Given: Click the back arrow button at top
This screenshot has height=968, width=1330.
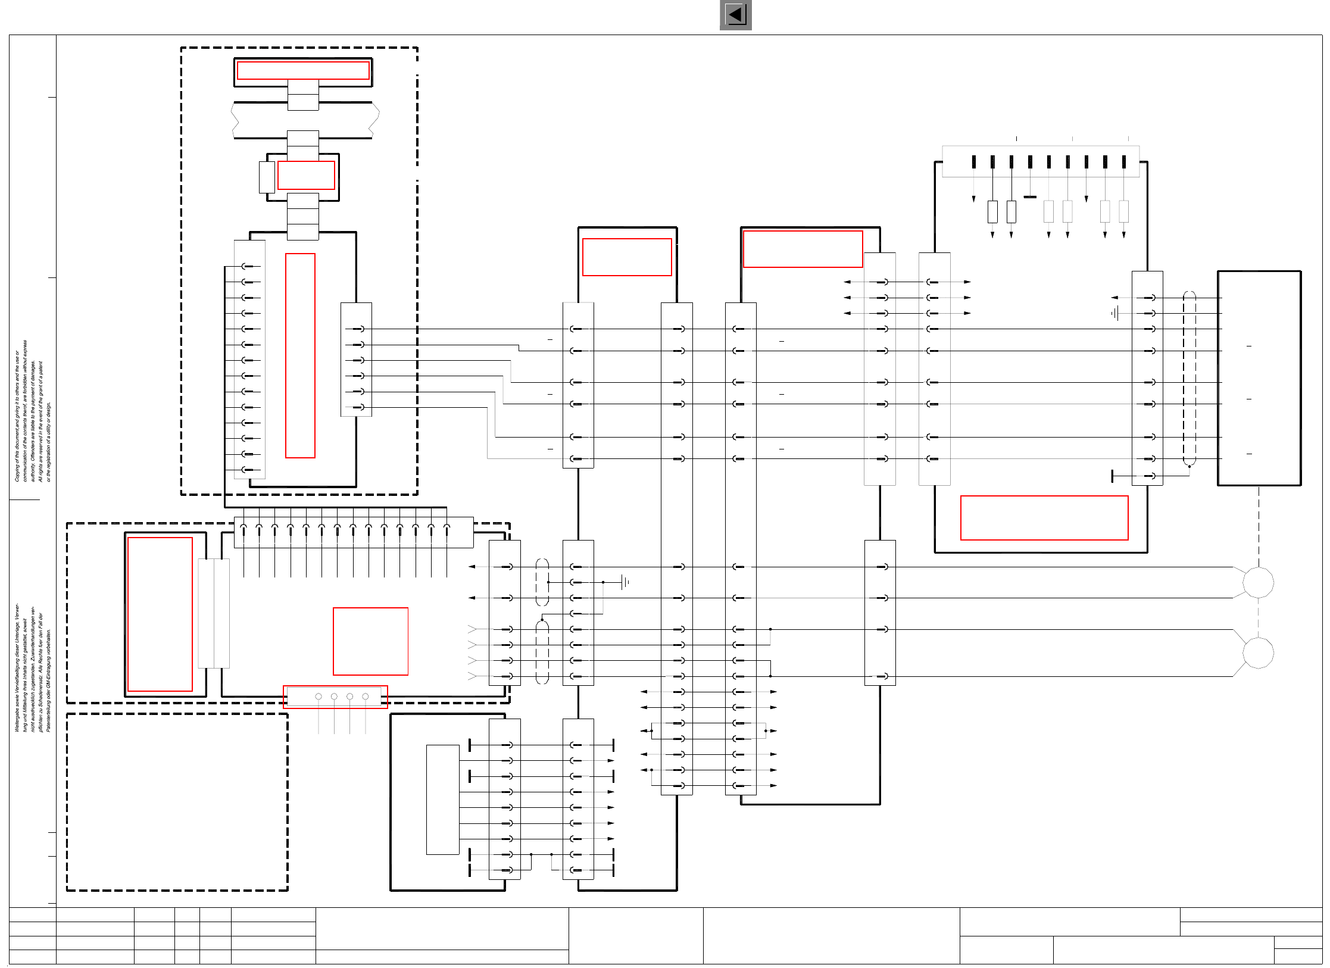Looking at the screenshot, I should [x=735, y=15].
